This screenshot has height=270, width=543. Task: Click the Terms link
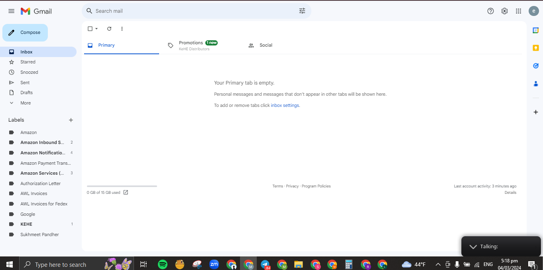277,186
